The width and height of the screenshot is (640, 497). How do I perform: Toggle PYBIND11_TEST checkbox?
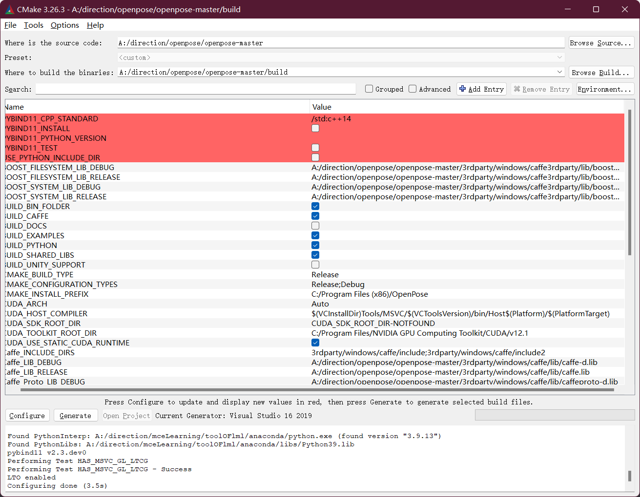[315, 148]
